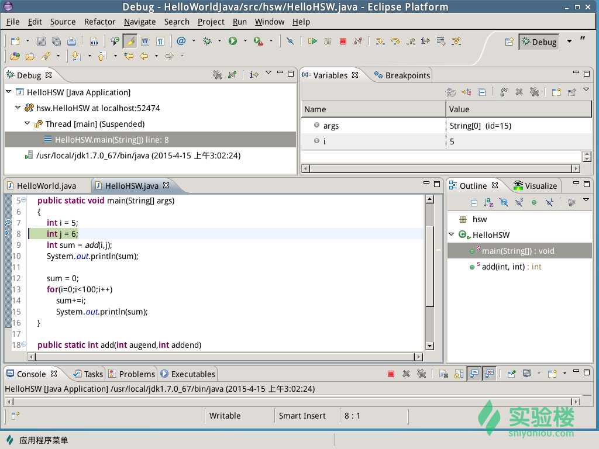The width and height of the screenshot is (599, 449).
Task: Toggle Mark Occurrences highlighter icon
Action: (x=130, y=42)
